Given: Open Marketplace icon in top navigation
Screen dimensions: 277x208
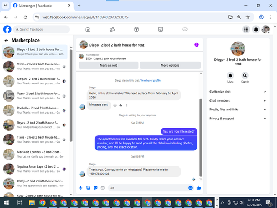Looking at the screenshot, I should pyautogui.click(x=161, y=29).
